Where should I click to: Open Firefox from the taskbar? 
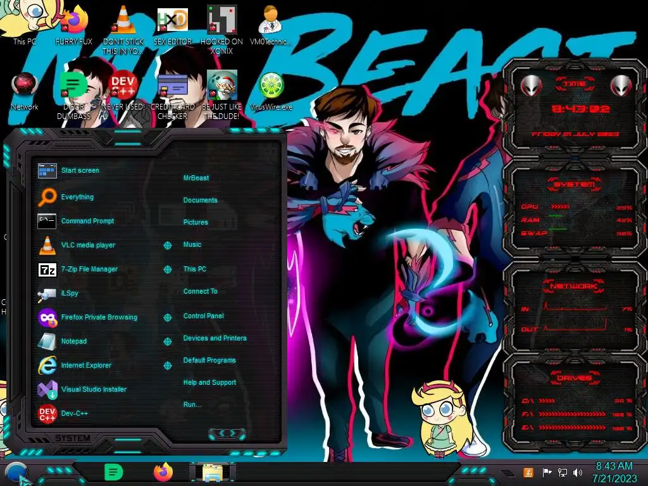[x=163, y=472]
